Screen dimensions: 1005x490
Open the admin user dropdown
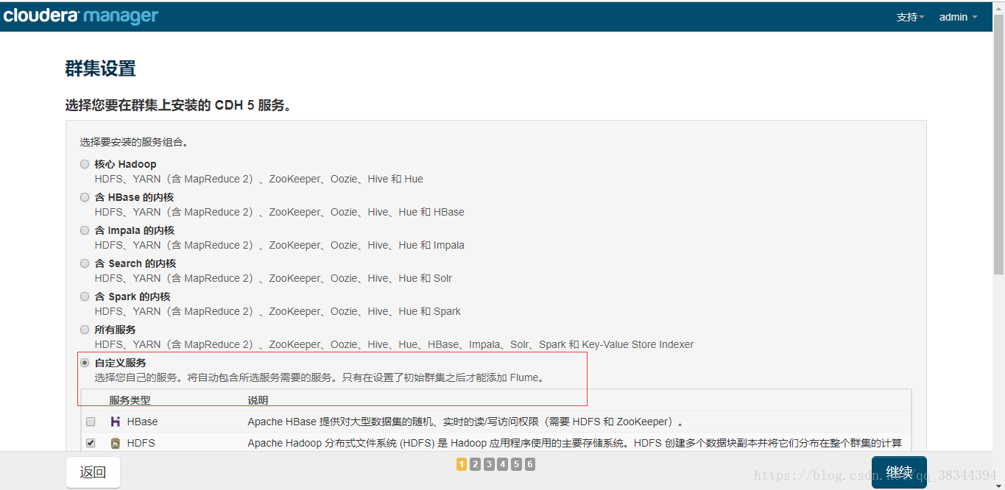(958, 17)
